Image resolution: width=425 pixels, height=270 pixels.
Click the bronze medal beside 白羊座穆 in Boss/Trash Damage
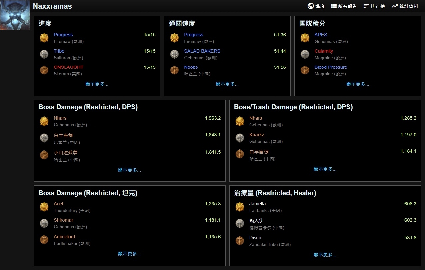[x=240, y=154]
